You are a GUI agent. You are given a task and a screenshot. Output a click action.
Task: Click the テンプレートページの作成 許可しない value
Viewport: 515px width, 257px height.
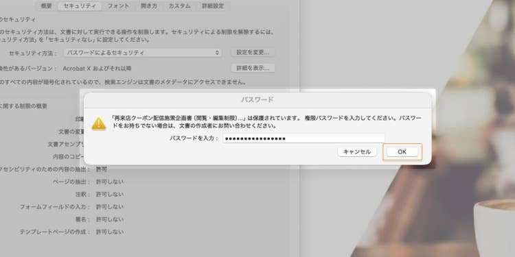click(x=110, y=232)
